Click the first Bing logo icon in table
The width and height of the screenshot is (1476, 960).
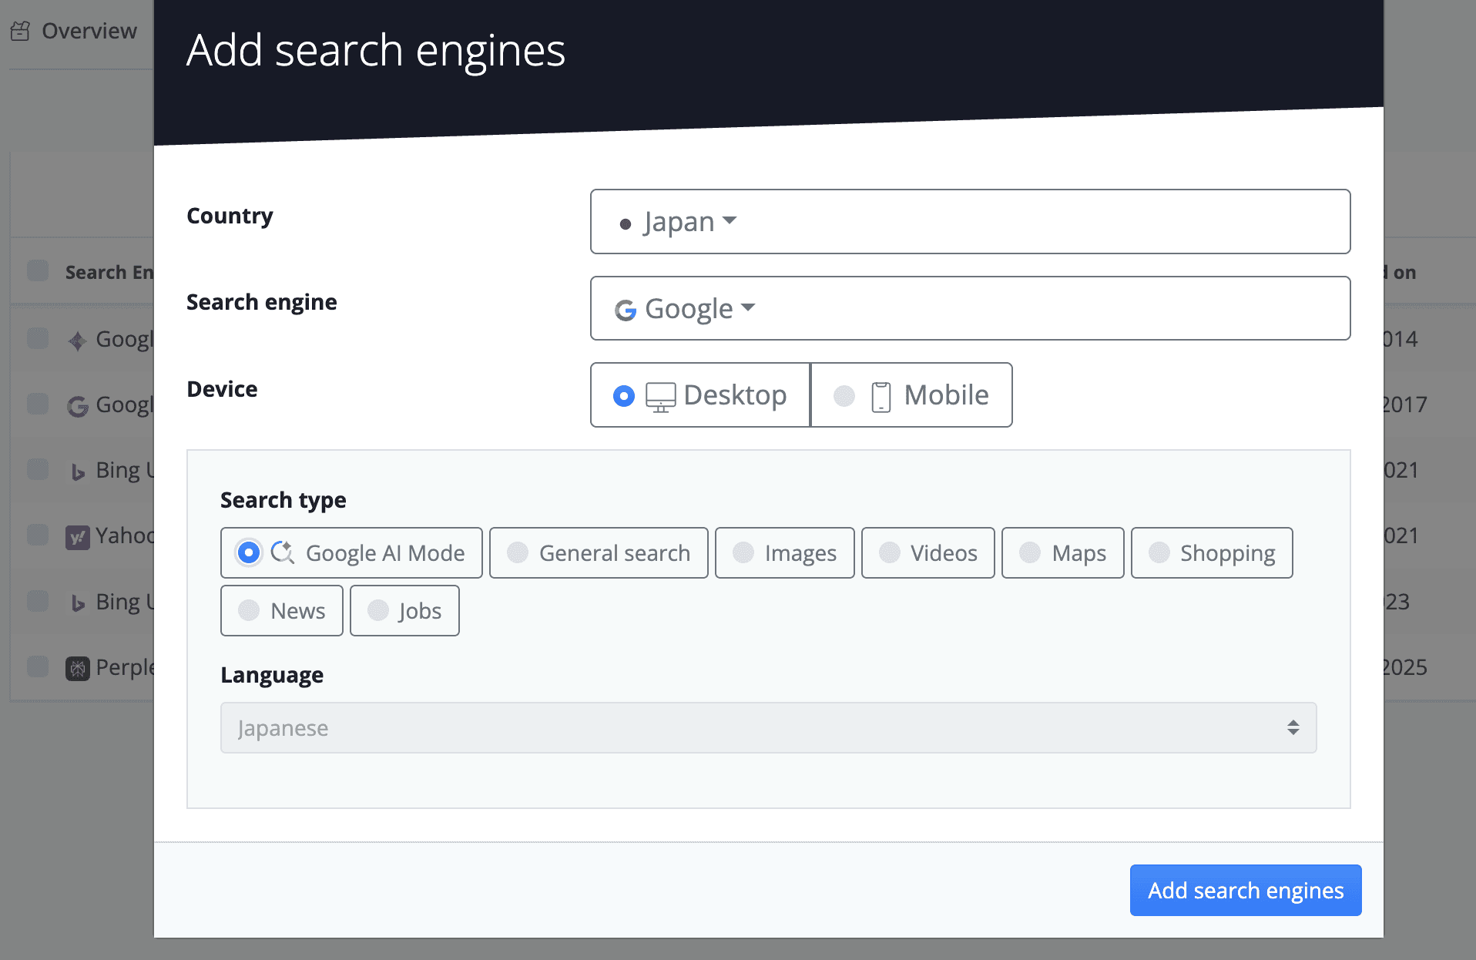point(78,472)
